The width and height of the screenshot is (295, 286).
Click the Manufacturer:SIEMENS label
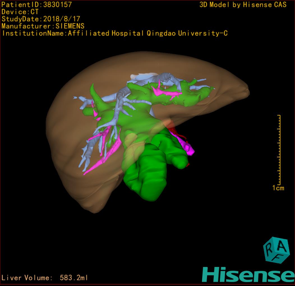click(x=43, y=26)
